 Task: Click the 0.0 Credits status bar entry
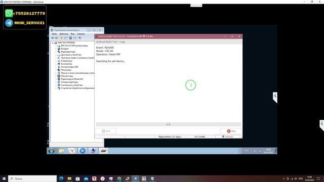(x=200, y=136)
